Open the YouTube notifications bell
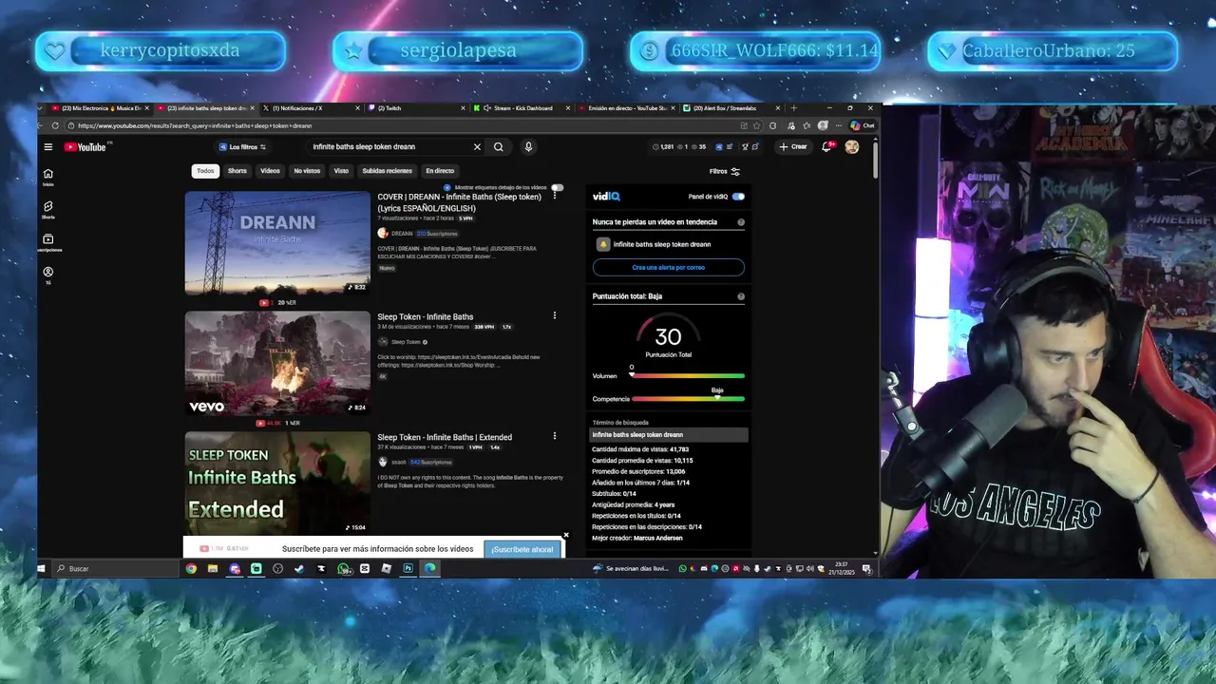The width and height of the screenshot is (1216, 684). pos(826,146)
